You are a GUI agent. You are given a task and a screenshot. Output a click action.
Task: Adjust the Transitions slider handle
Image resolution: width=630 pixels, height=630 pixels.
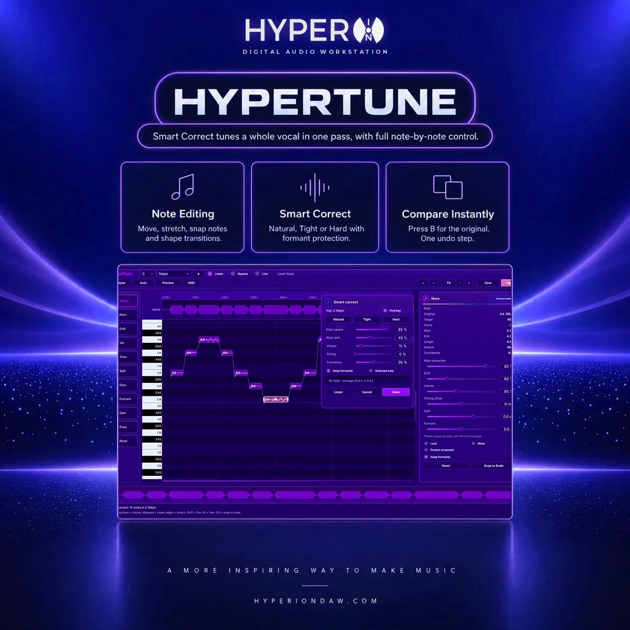click(x=373, y=362)
